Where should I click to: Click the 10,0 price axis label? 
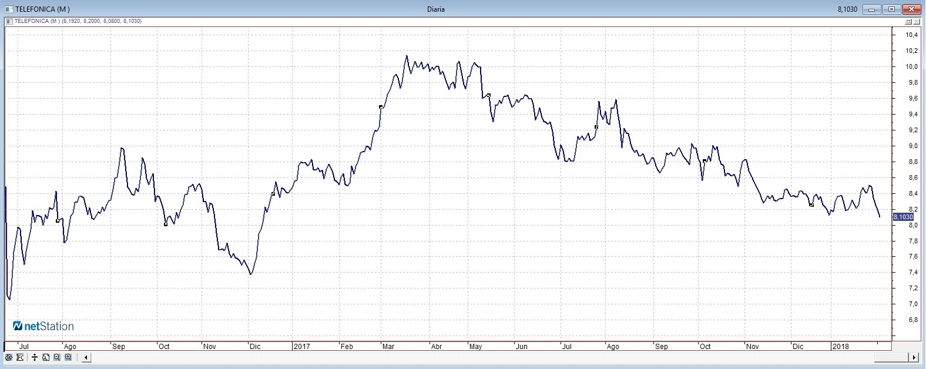click(912, 67)
